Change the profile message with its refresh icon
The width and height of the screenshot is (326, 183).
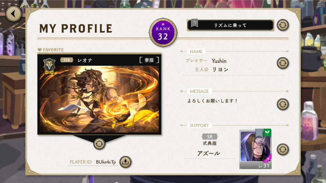tap(283, 104)
